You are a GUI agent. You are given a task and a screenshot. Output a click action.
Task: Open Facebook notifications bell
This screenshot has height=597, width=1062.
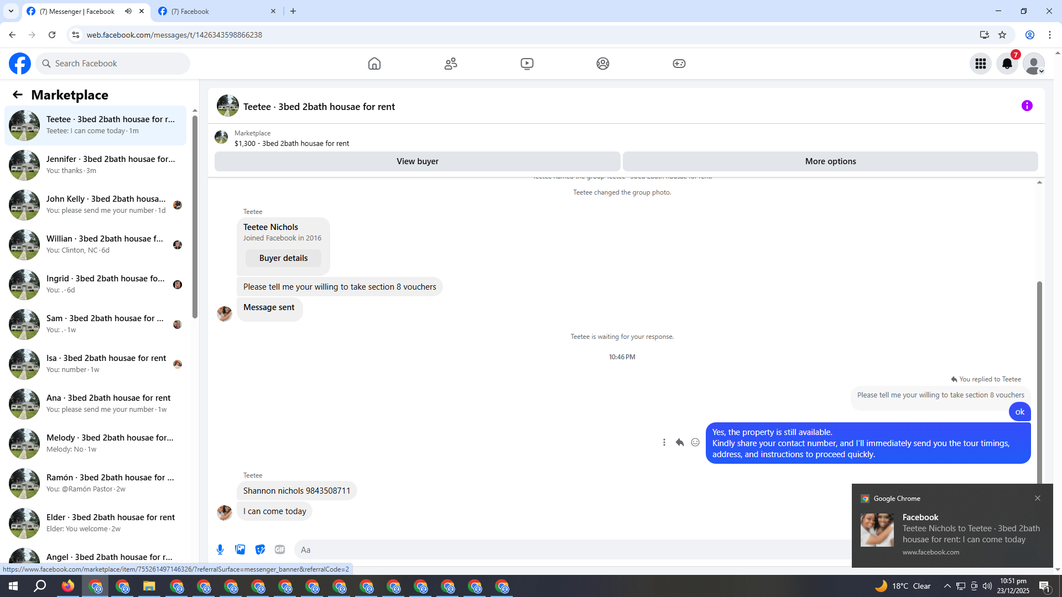[1007, 64]
